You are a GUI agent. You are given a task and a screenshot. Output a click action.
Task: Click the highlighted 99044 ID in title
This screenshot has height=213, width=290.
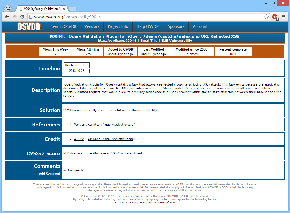point(56,36)
